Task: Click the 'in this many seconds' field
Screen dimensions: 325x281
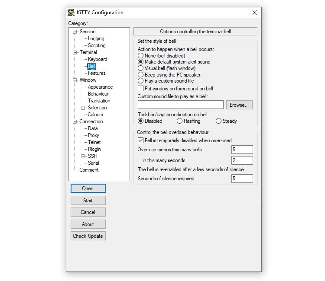Action: point(242,160)
